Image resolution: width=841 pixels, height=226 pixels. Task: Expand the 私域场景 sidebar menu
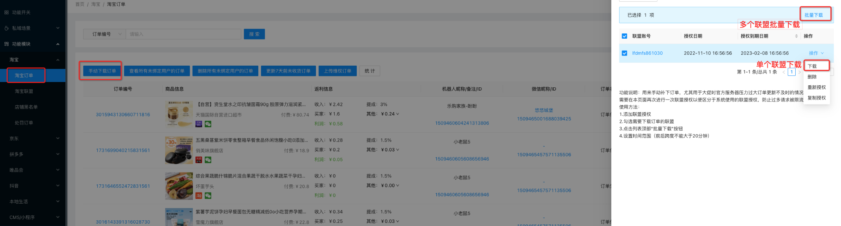58,28
